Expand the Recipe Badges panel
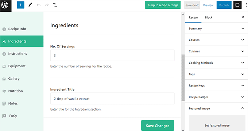This screenshot has width=248, height=131. (216, 97)
